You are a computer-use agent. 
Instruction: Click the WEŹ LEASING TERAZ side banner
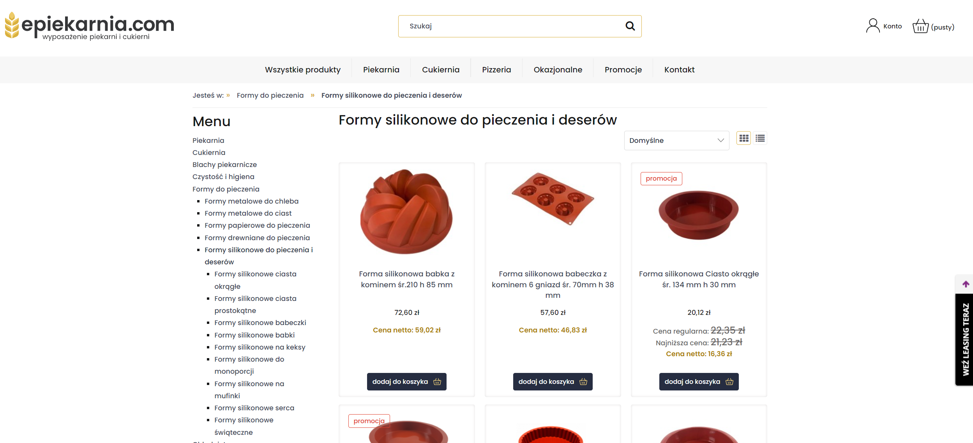tap(965, 339)
